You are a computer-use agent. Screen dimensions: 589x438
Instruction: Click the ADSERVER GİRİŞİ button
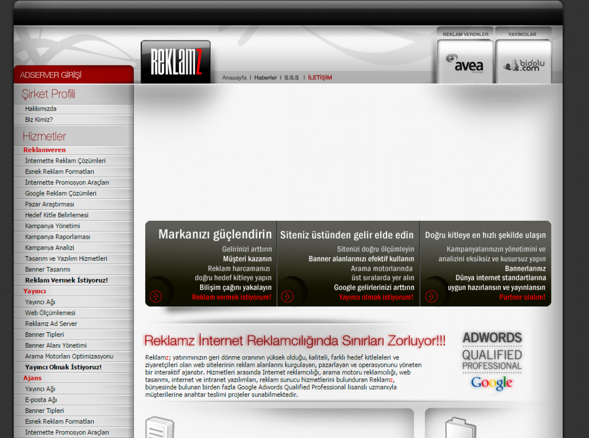point(51,75)
